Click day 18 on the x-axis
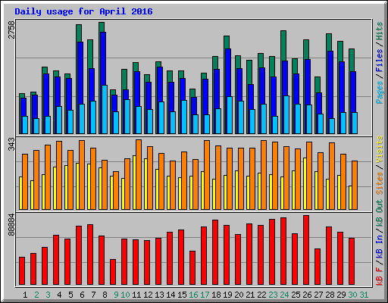The height and width of the screenshot is (303, 388). (216, 295)
